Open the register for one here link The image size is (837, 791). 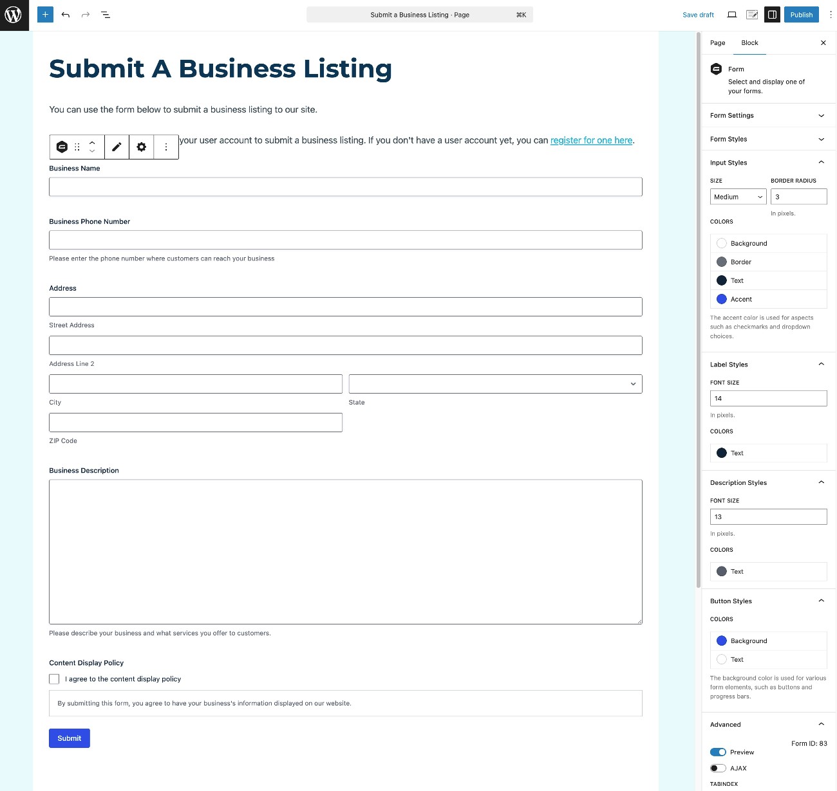(x=591, y=140)
